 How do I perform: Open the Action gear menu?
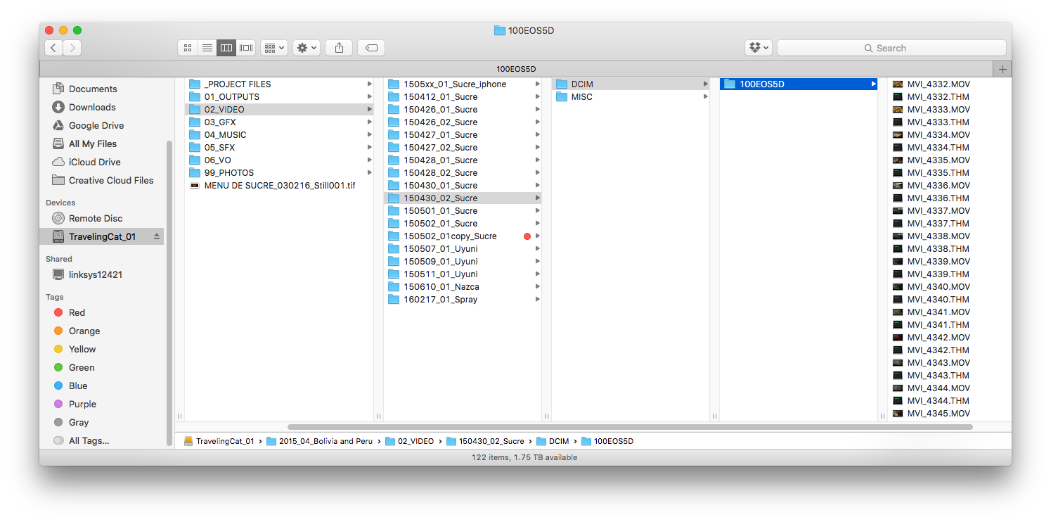[x=307, y=48]
